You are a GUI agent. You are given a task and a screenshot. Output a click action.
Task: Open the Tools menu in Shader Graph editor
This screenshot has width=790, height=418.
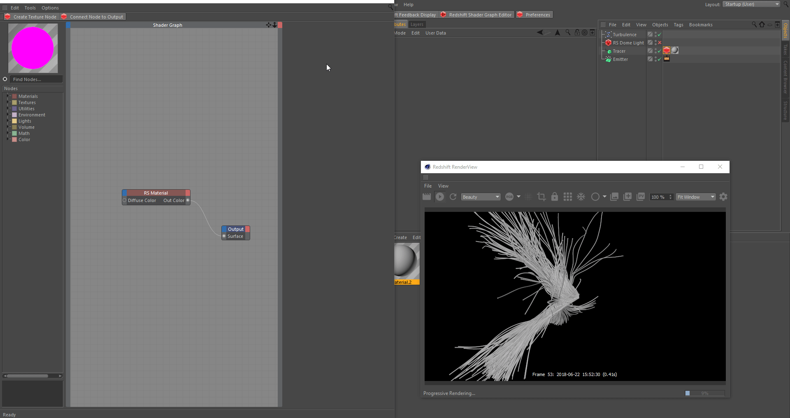tap(30, 8)
